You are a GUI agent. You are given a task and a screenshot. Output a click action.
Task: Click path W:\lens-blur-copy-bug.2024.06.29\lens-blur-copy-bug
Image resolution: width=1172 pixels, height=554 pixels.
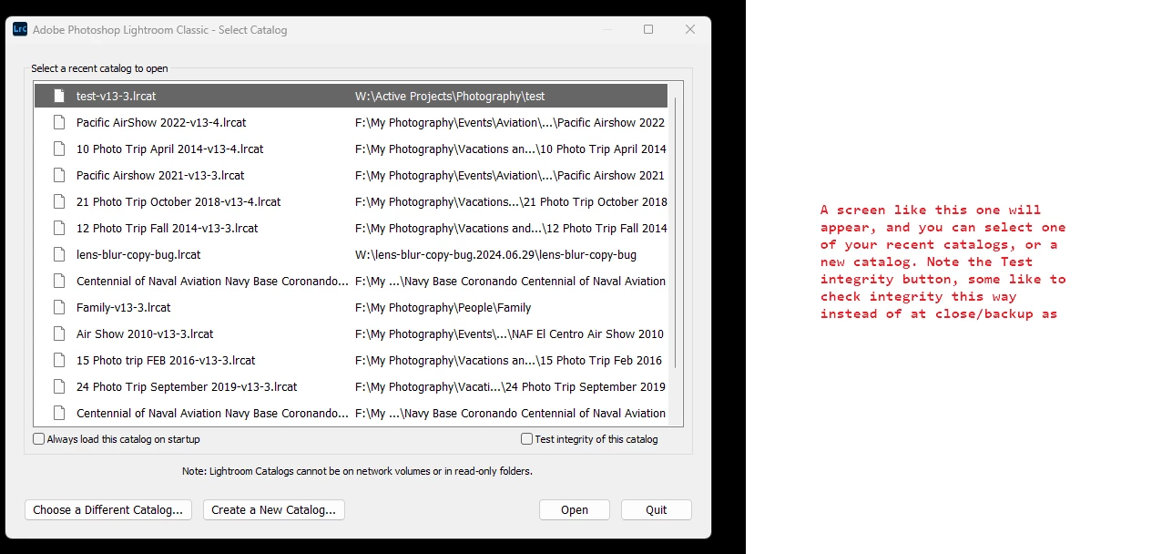pyautogui.click(x=495, y=254)
